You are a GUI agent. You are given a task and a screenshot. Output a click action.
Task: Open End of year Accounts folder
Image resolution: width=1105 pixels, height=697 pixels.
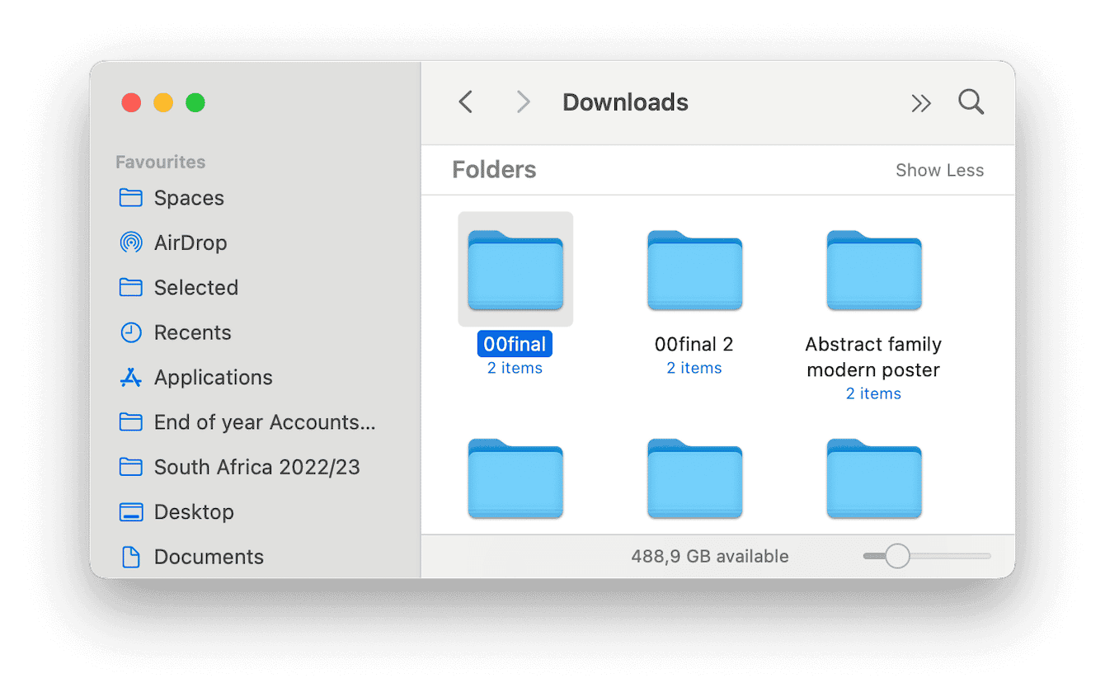(264, 422)
